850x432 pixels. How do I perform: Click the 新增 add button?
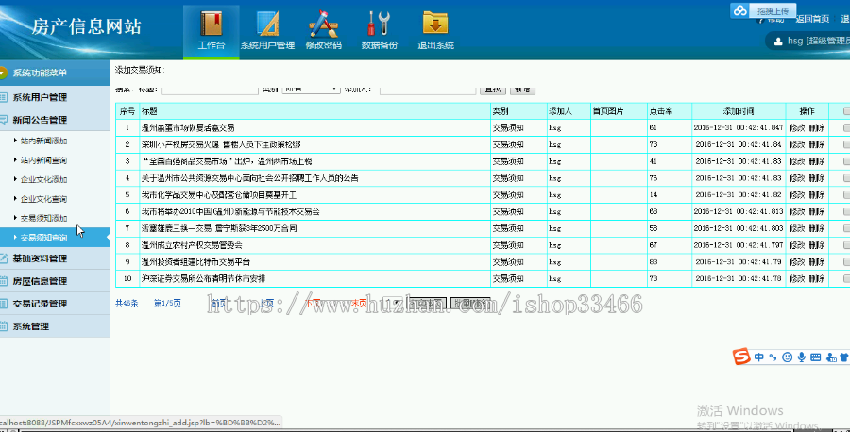(522, 90)
